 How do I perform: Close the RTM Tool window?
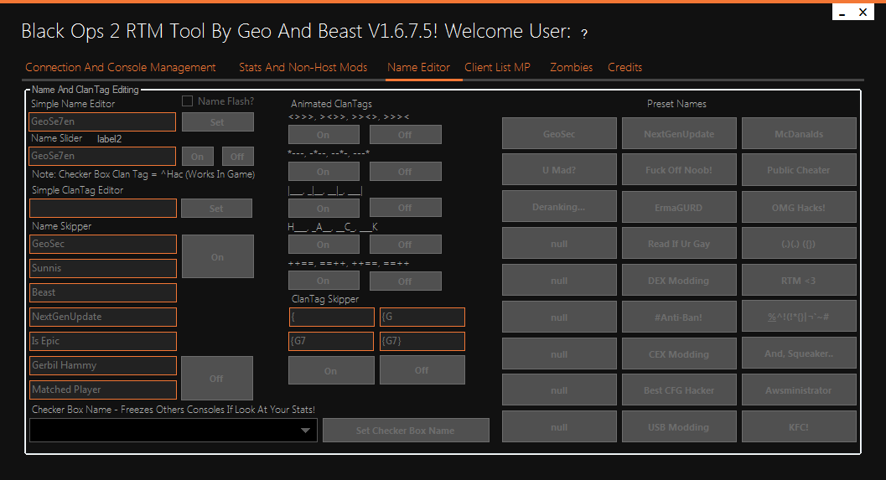(863, 12)
